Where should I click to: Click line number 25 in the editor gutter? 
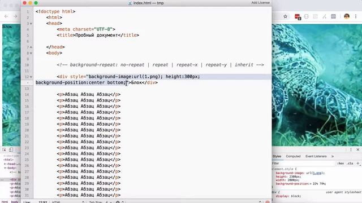tap(27, 160)
